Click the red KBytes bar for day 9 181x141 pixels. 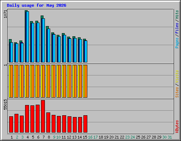(53, 124)
